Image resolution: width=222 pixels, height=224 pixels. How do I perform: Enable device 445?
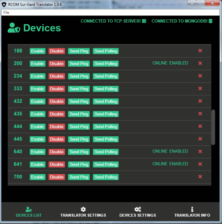click(38, 139)
